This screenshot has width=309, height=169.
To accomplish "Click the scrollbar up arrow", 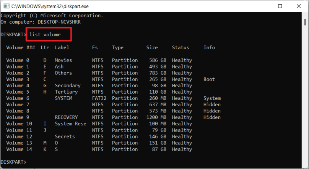I will (x=305, y=16).
